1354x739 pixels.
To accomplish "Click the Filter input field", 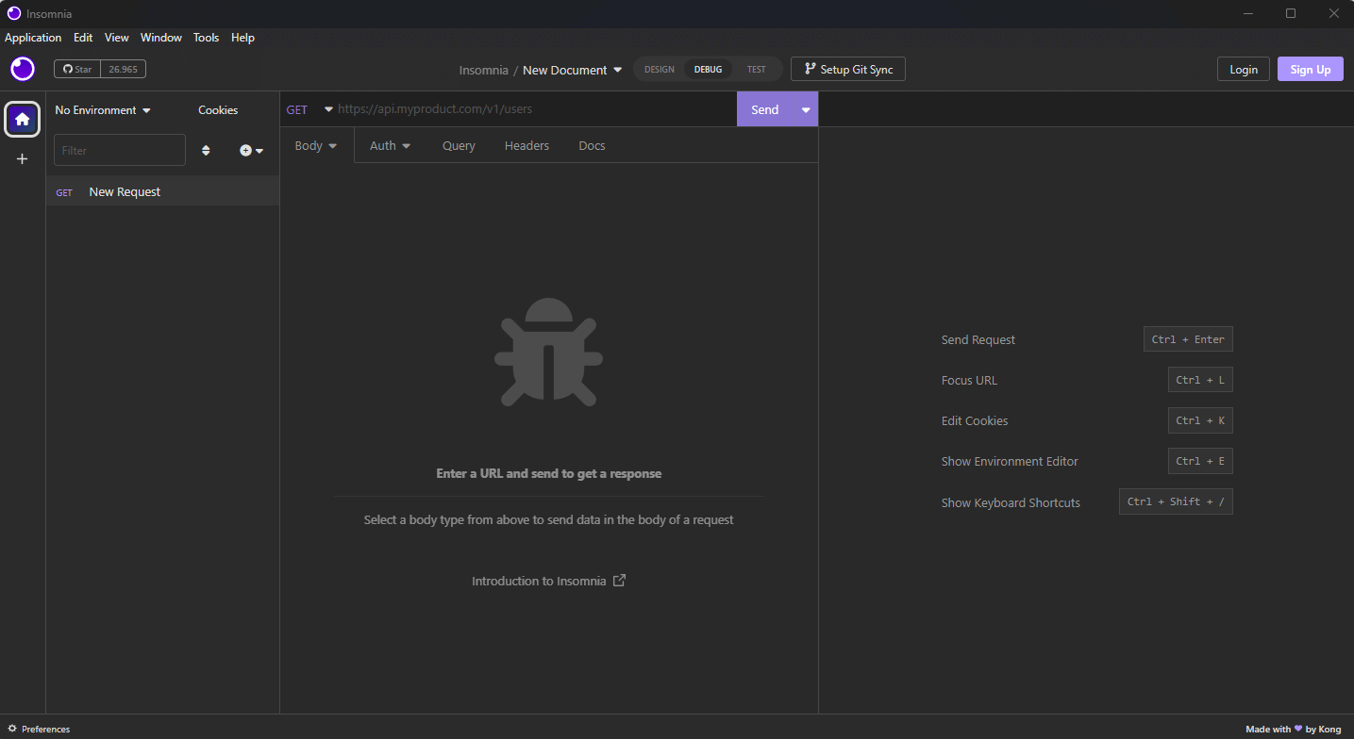I will tap(120, 150).
